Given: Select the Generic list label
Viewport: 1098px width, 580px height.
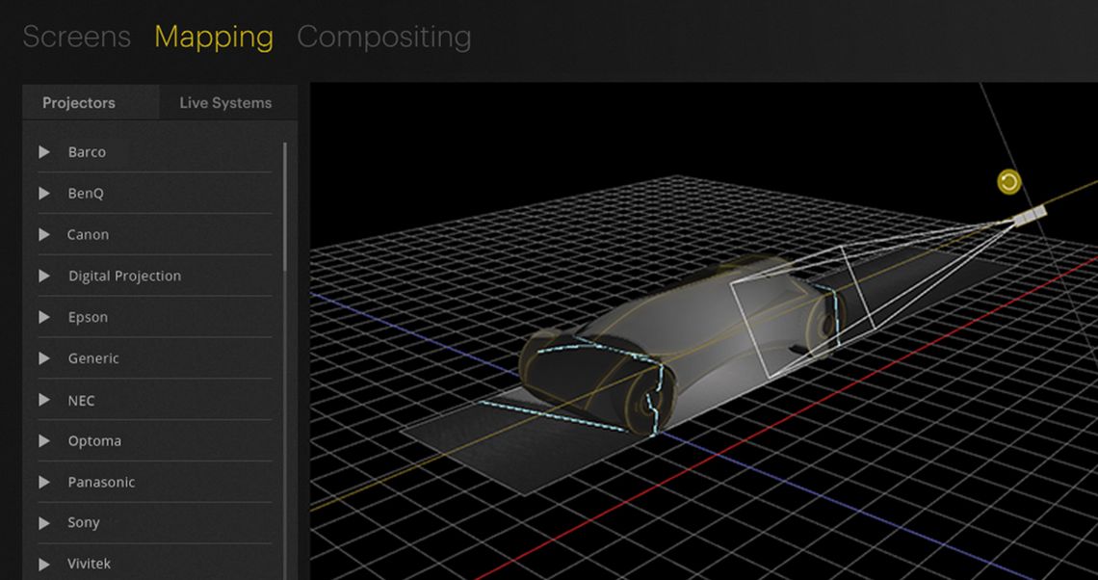Looking at the screenshot, I should 93,358.
